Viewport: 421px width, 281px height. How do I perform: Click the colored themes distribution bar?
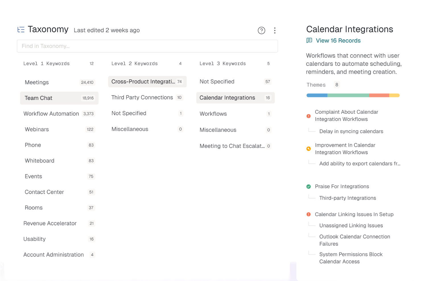353,95
